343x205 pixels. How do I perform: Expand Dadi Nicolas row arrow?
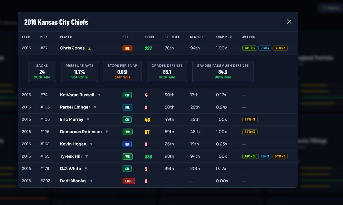[x=91, y=181]
